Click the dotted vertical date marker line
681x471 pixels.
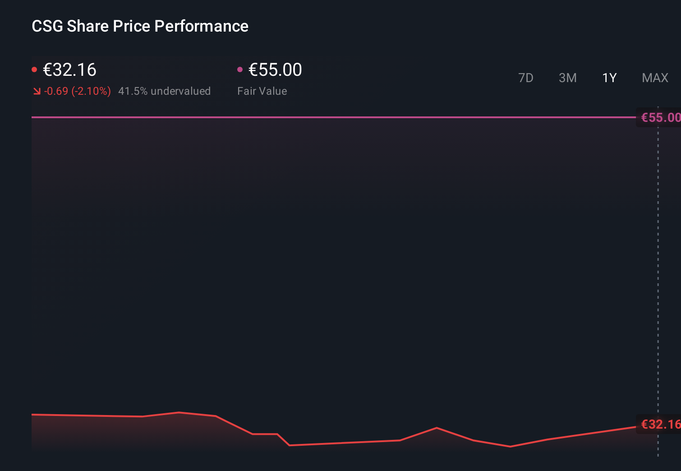coord(658,271)
